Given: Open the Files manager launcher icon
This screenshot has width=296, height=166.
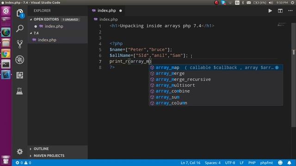Looking at the screenshot, I should 6,43.
